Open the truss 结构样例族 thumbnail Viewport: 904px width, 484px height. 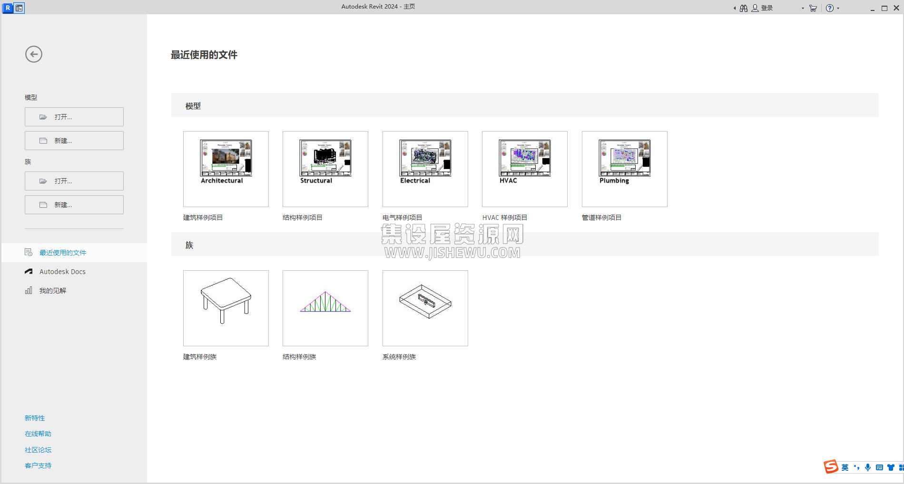tap(325, 308)
